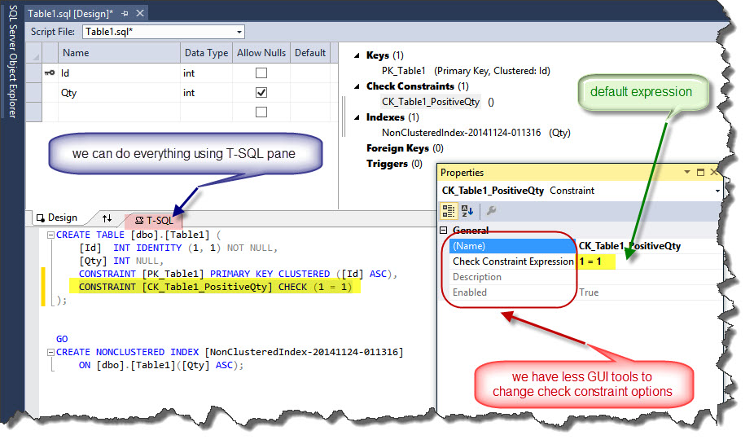Click the CHECK (1 = 1) constraint line

tap(215, 288)
